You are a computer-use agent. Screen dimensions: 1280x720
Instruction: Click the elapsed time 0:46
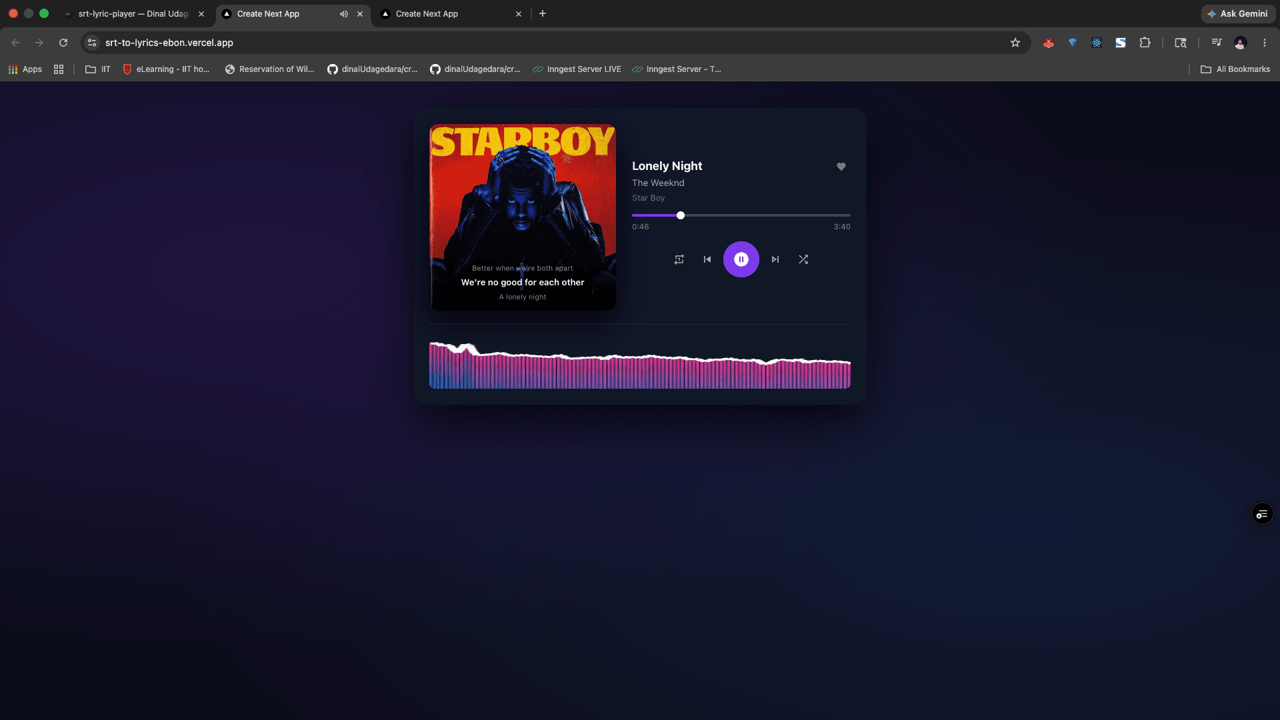[x=640, y=227]
